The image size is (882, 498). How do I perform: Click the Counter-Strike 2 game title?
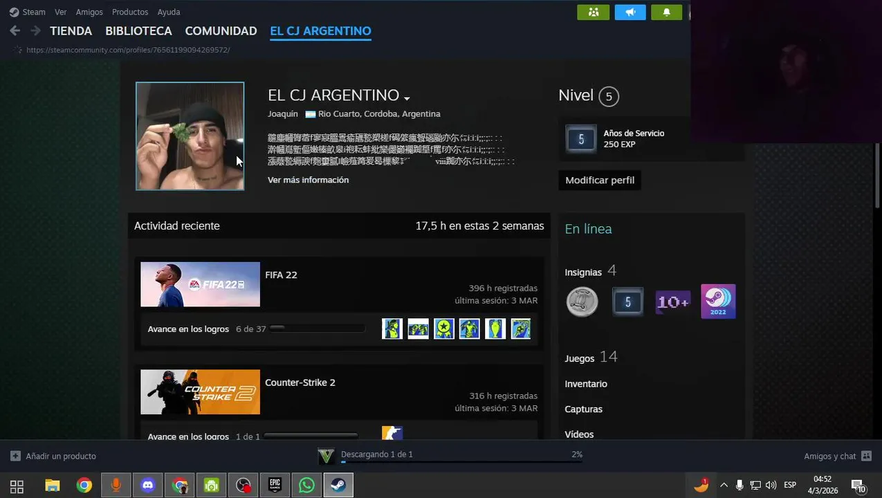tap(300, 382)
